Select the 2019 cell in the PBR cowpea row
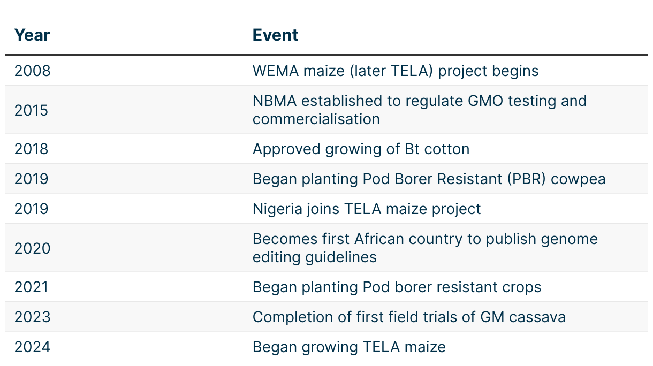The image size is (653, 366). tap(32, 179)
